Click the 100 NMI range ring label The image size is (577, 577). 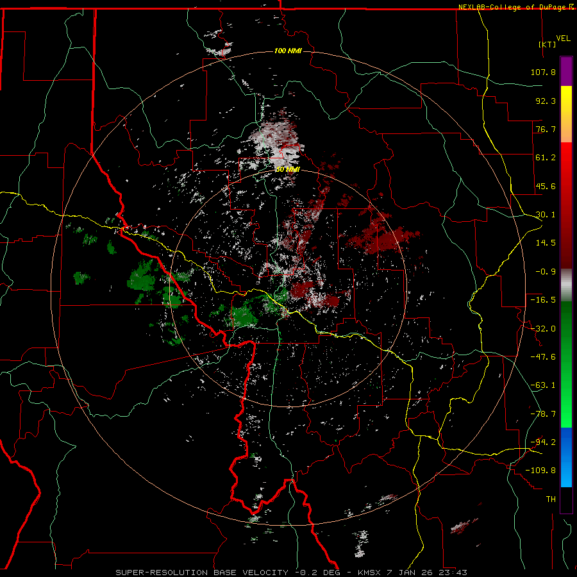point(288,51)
